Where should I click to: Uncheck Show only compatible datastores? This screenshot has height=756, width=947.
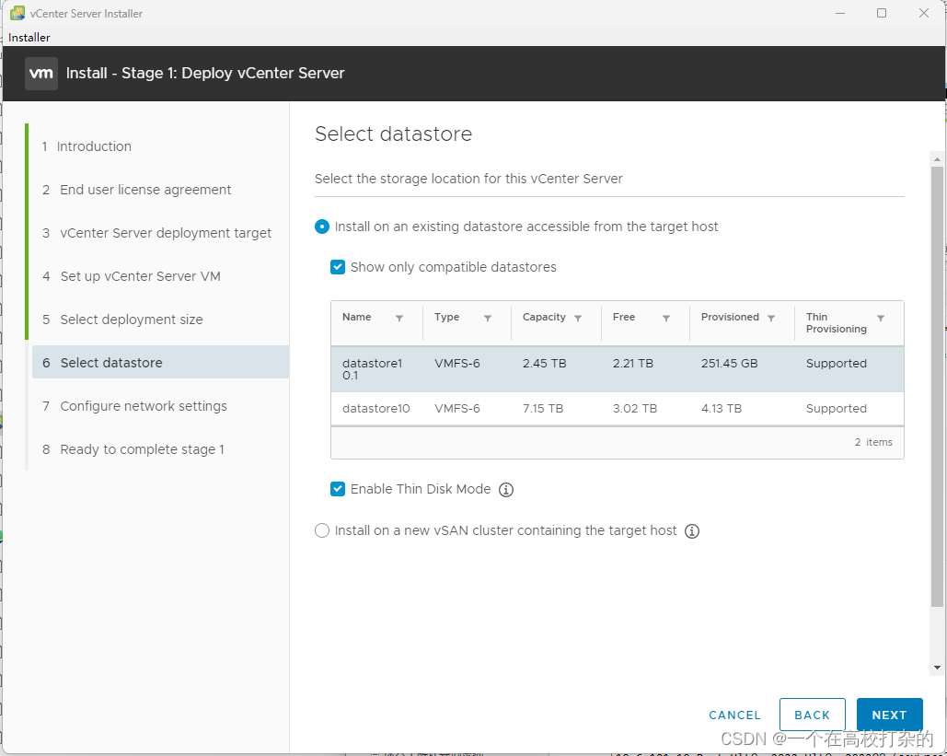(x=338, y=267)
